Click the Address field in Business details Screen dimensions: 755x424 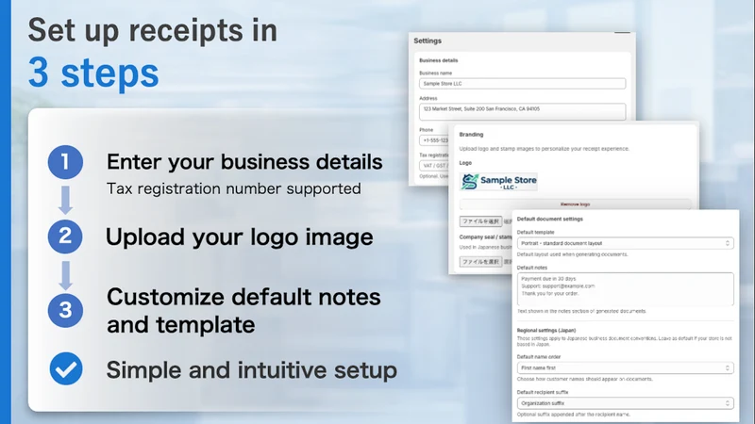(x=523, y=111)
